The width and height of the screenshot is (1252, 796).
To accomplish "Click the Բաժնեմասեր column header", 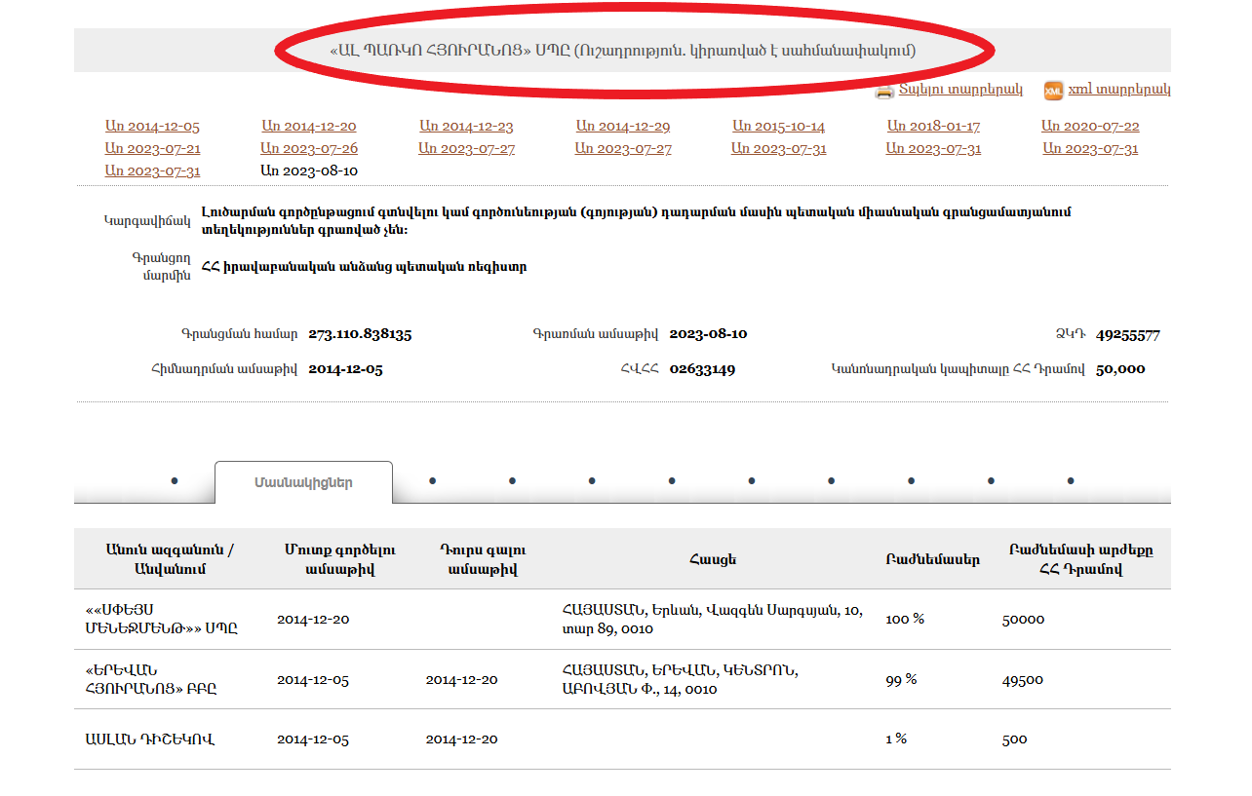I will pyautogui.click(x=932, y=559).
